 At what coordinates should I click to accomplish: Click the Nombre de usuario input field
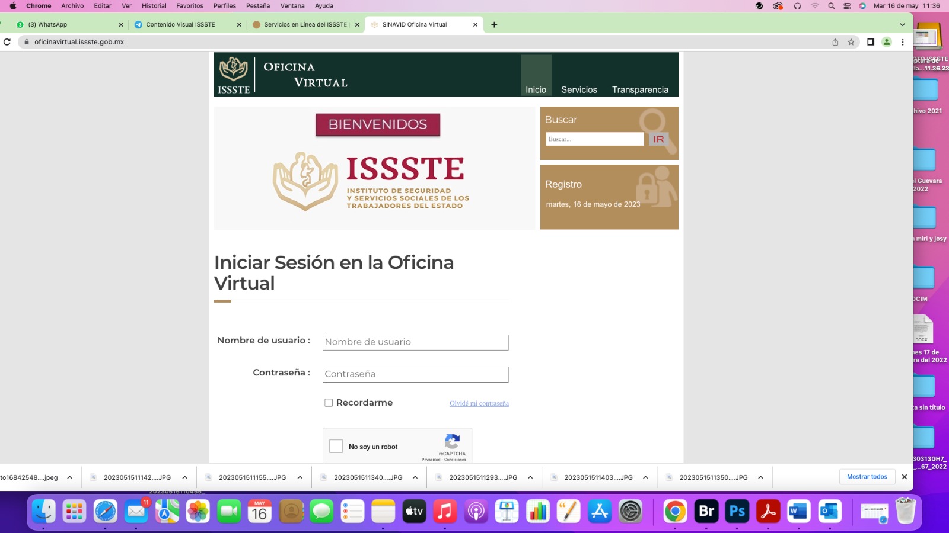[415, 342]
